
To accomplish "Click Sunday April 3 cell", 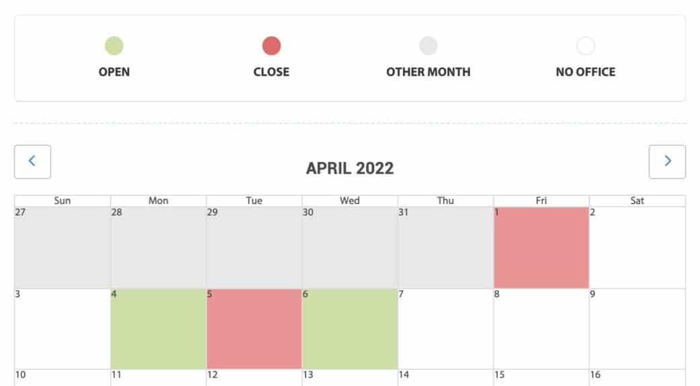I will (x=62, y=329).
